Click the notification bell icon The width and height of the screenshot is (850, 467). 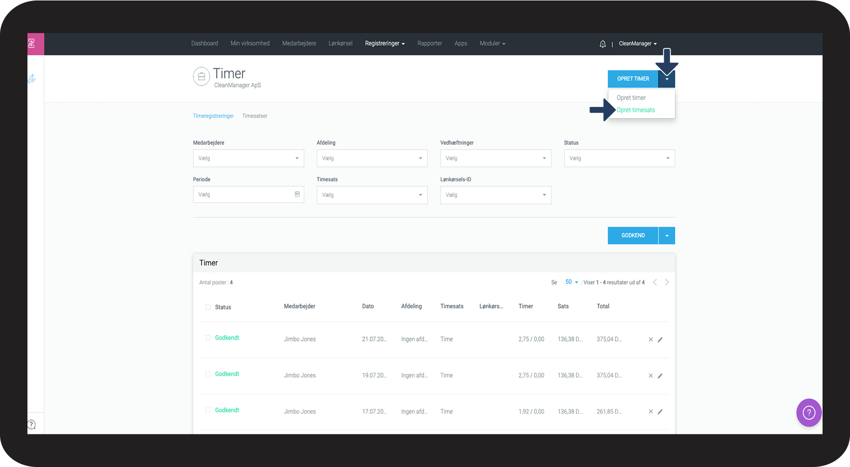[x=602, y=44]
